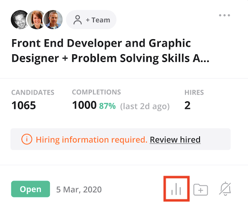Screen dimensions: 248x213
Task: Select the first black-and-white avatar
Action: click(x=19, y=20)
